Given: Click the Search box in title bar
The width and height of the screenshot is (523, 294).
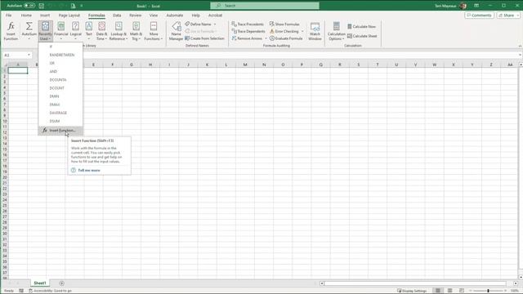Looking at the screenshot, I should [265, 6].
